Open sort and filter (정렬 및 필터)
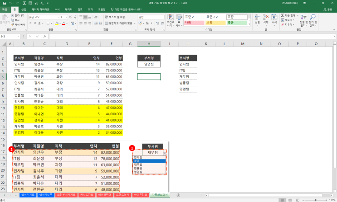 click(304, 20)
